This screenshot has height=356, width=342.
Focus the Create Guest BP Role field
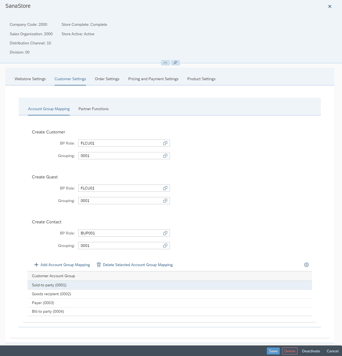pos(124,188)
